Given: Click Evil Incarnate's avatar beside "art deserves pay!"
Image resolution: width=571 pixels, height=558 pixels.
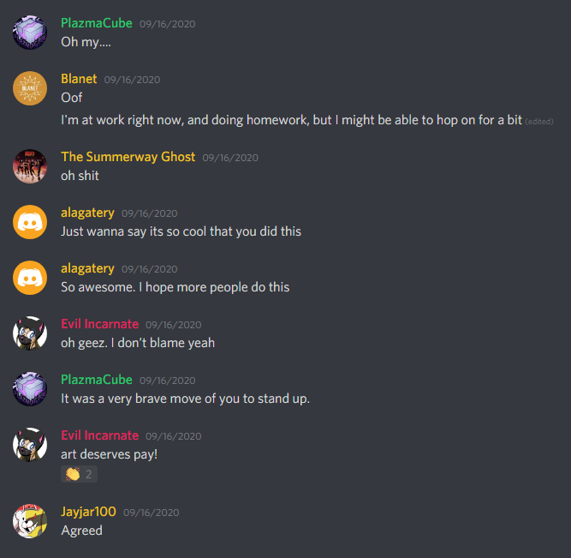Looking at the screenshot, I should pyautogui.click(x=30, y=445).
